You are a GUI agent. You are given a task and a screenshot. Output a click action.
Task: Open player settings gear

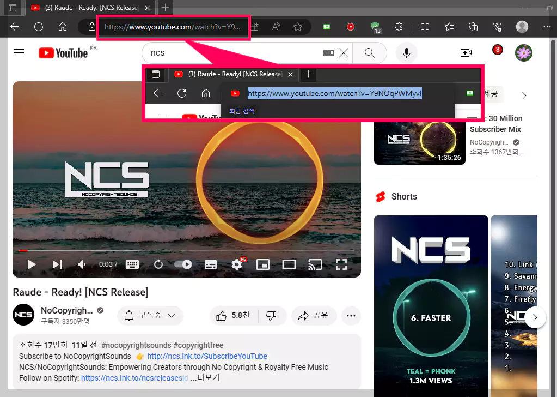237,264
